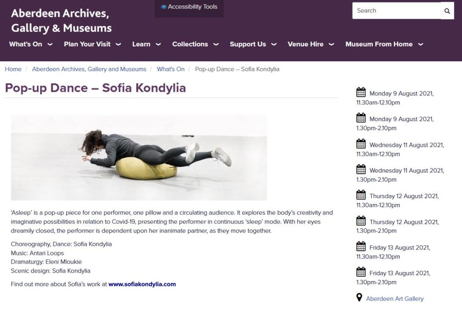Click the search magnifier icon
This screenshot has height=309, width=462.
pos(447,11)
